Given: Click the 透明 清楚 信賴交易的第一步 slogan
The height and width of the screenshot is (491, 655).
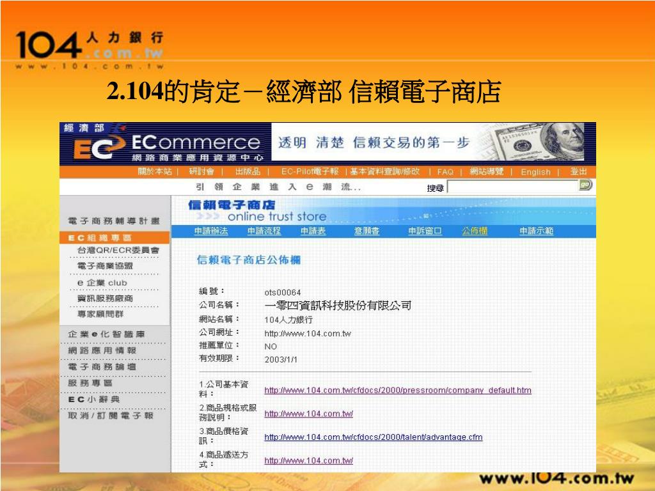Looking at the screenshot, I should click(x=374, y=143).
